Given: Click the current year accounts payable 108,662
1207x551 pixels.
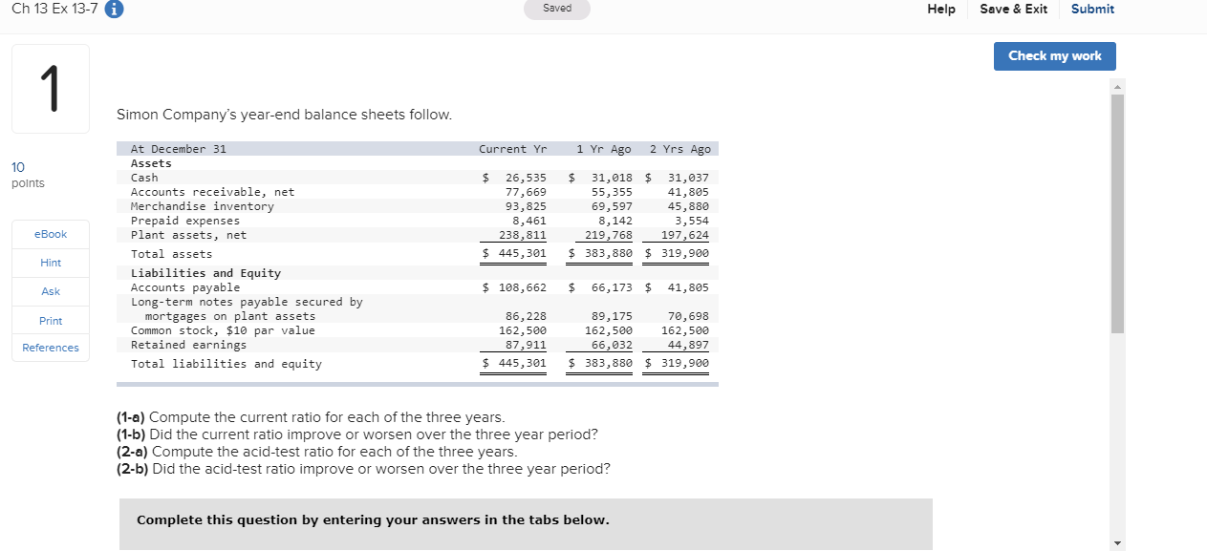Looking at the screenshot, I should [x=523, y=287].
